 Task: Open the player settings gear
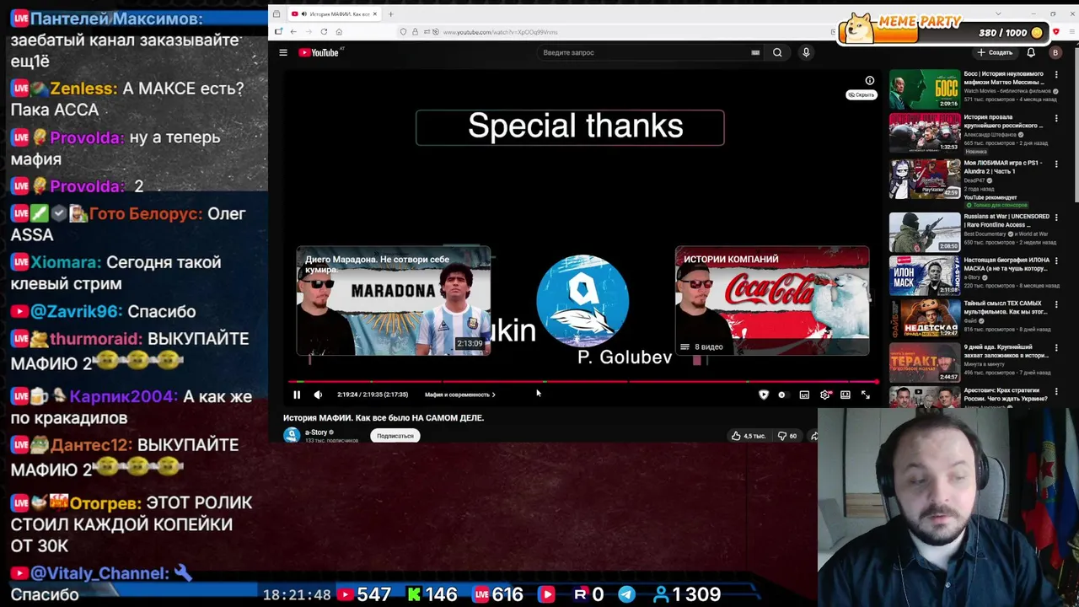pyautogui.click(x=825, y=395)
